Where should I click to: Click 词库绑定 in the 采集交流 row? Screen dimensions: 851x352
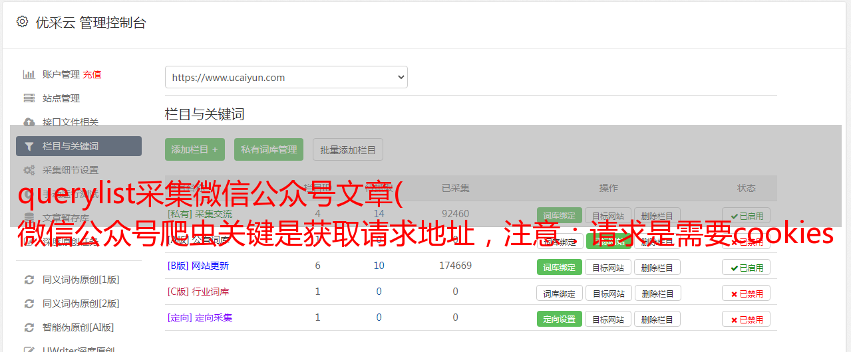point(560,216)
